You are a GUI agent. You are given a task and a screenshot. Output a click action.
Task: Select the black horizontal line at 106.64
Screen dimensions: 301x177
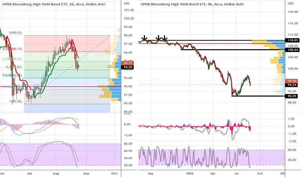233,50
